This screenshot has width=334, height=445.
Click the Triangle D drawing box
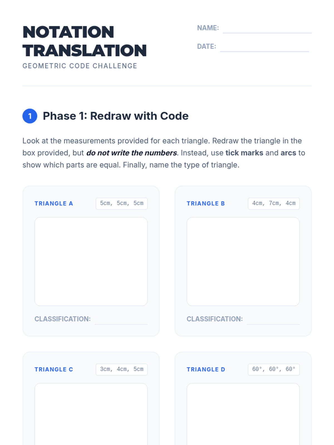click(243, 414)
